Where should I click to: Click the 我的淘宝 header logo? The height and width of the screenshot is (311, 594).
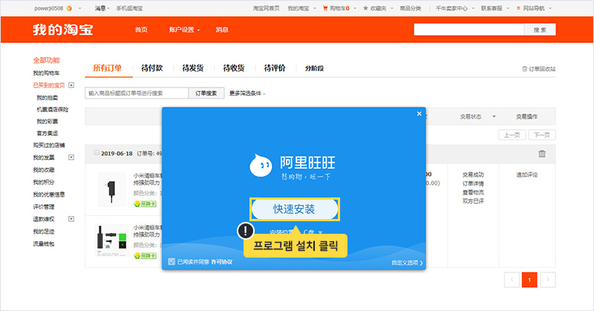click(x=63, y=30)
